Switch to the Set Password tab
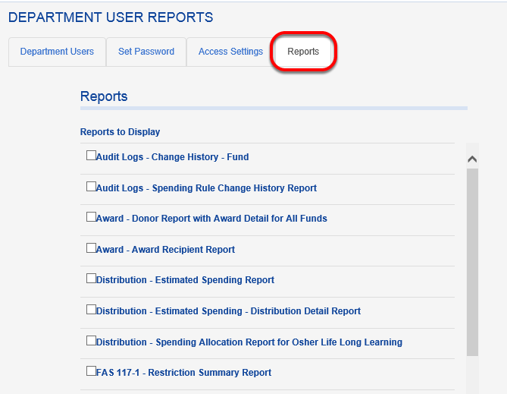The image size is (507, 394). [x=146, y=52]
